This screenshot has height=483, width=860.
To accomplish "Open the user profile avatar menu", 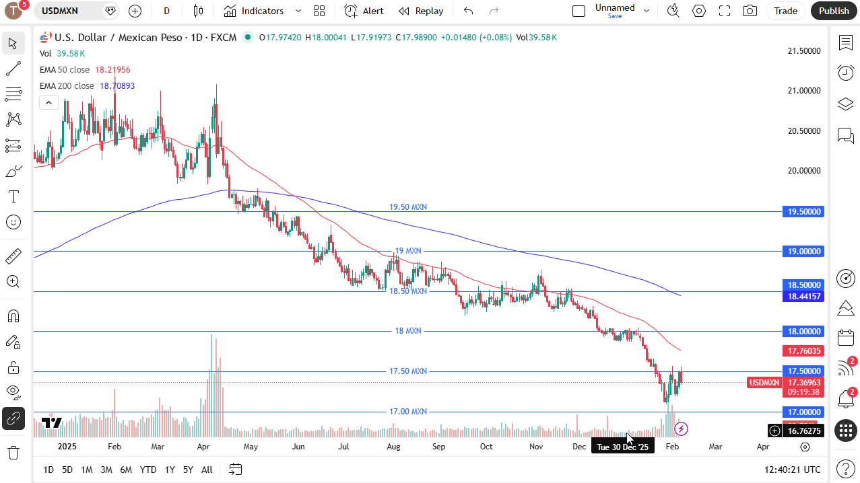I will 13,11.
